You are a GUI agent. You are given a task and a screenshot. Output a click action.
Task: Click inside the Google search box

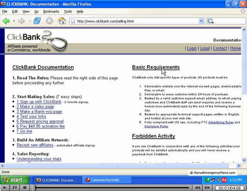coord(230,21)
